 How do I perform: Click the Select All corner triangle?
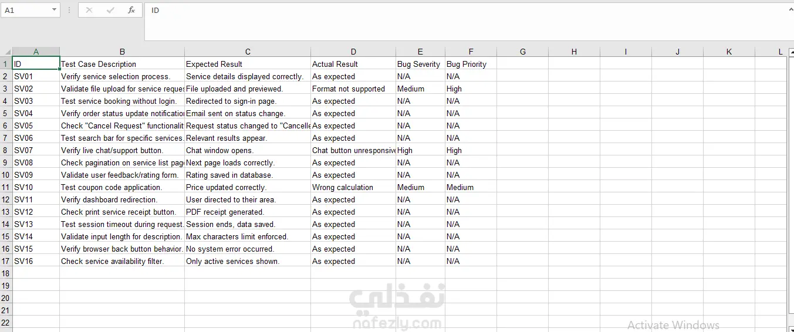[x=7, y=52]
